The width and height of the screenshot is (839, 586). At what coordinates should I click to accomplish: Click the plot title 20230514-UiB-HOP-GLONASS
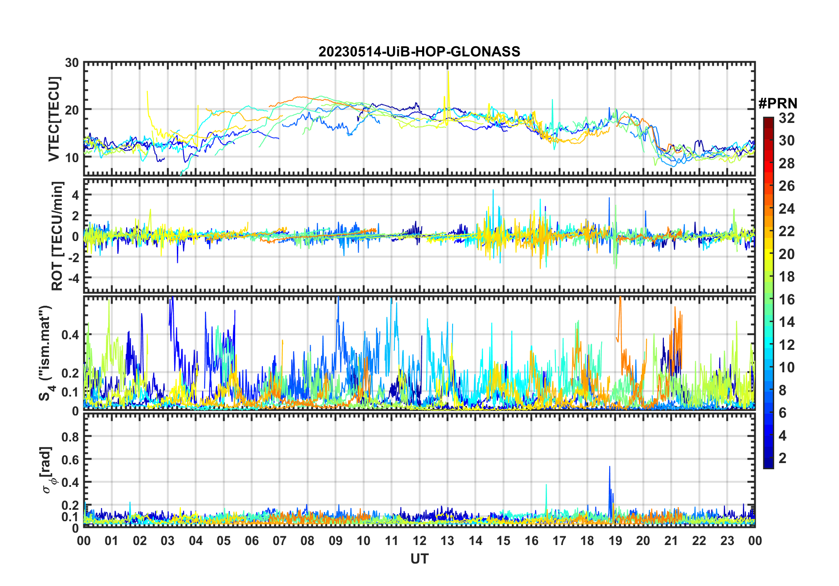[419, 52]
